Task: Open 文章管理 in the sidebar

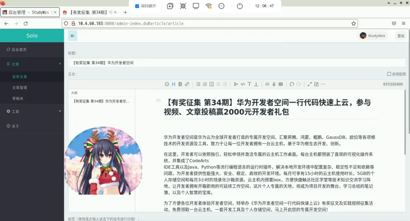Action: [x=32, y=88]
